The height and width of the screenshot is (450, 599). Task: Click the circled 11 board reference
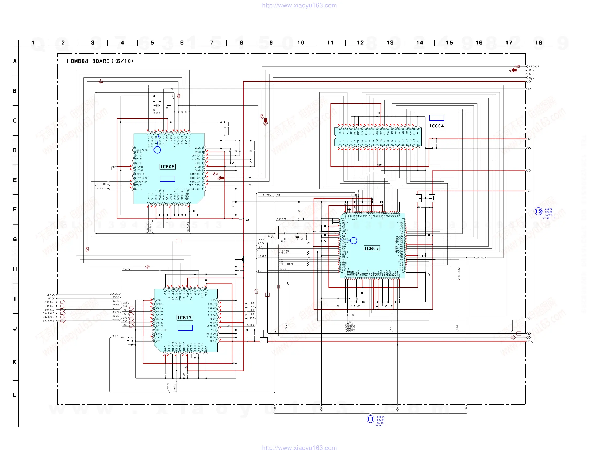370,419
